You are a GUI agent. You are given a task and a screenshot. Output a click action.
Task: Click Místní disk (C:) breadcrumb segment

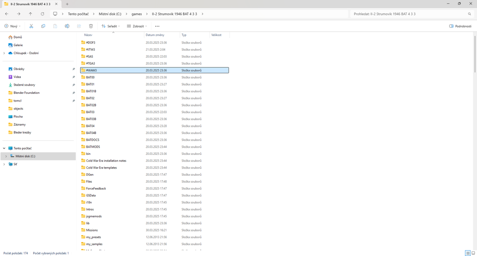[x=110, y=14]
